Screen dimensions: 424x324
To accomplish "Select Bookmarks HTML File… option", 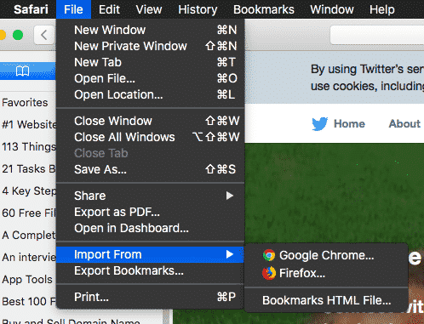I will coord(326,300).
